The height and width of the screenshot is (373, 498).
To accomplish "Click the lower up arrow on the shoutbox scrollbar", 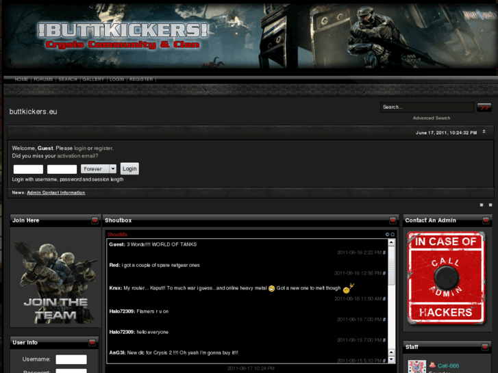I will (392, 352).
